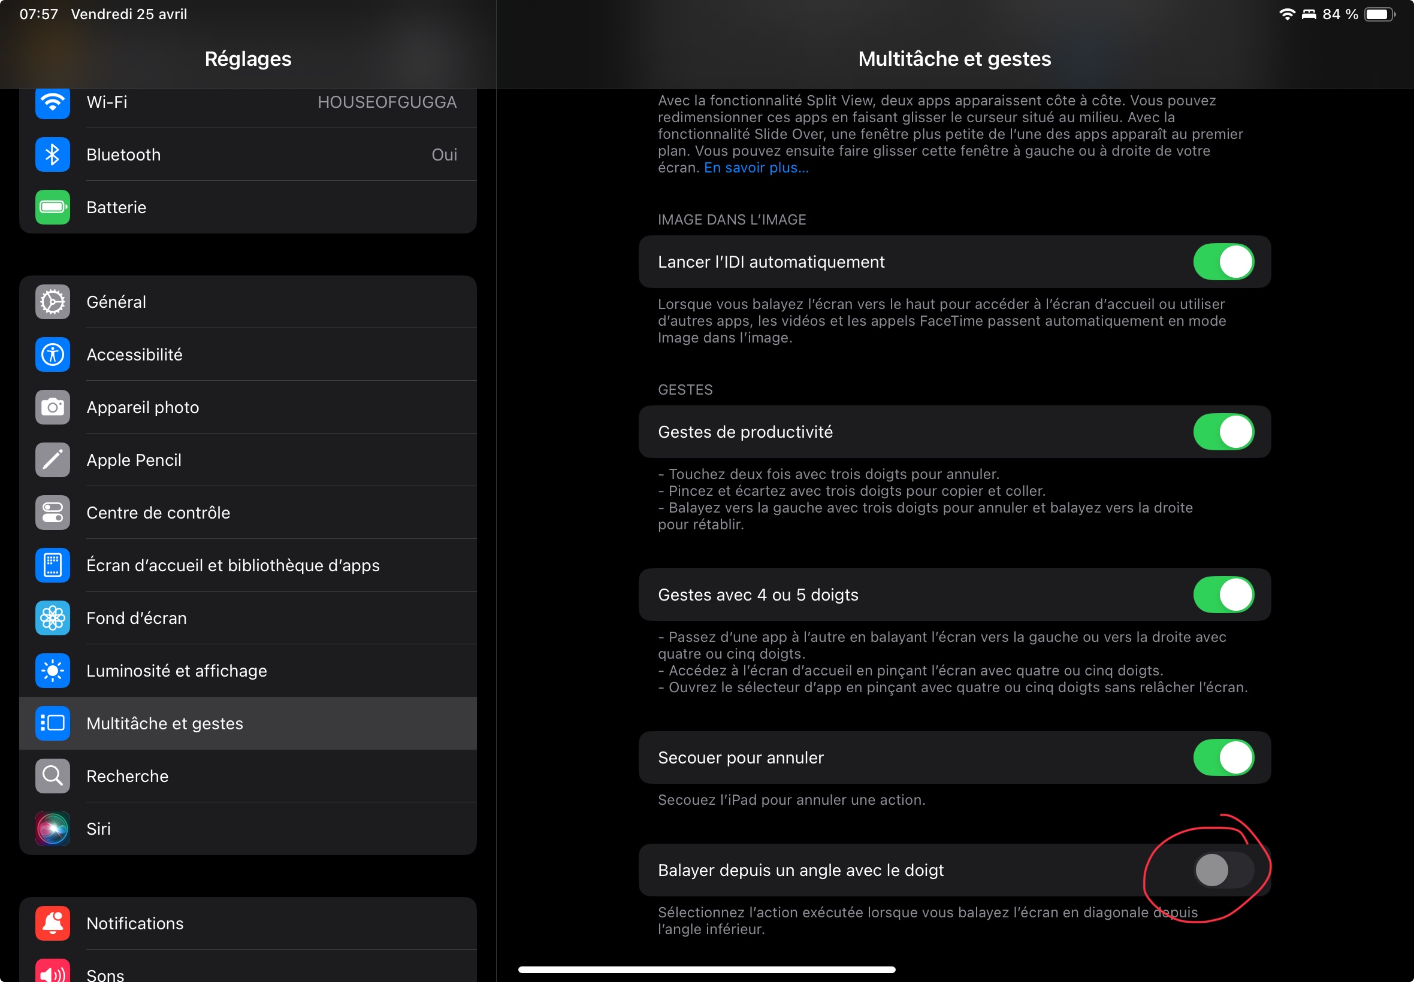The height and width of the screenshot is (982, 1414).
Task: Tap the Centre de contrôle icon
Action: pos(52,513)
